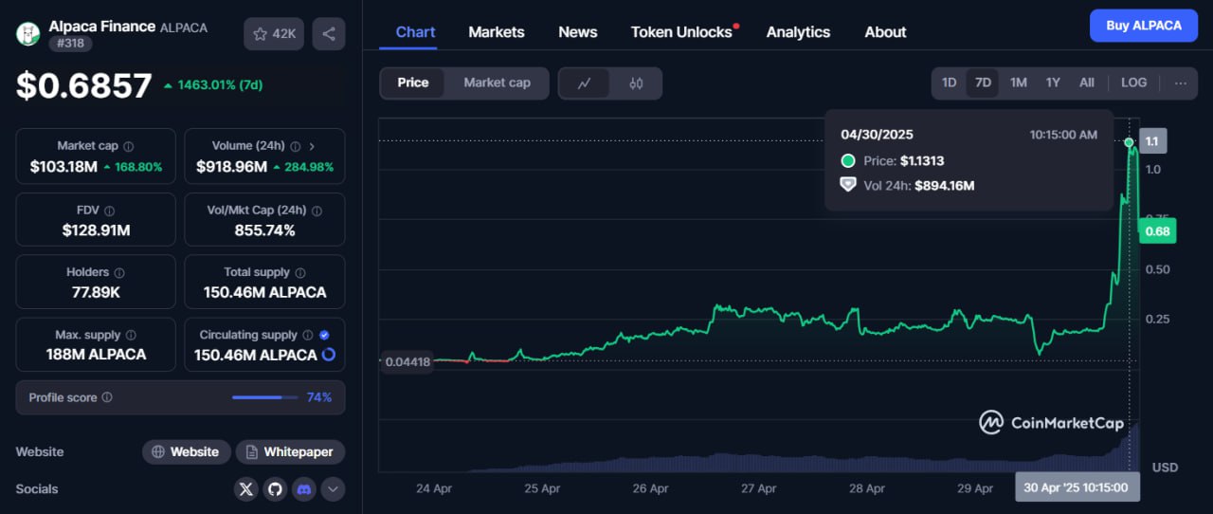The width and height of the screenshot is (1213, 514).
Task: Click the chart data point marker
Action: (x=1129, y=142)
